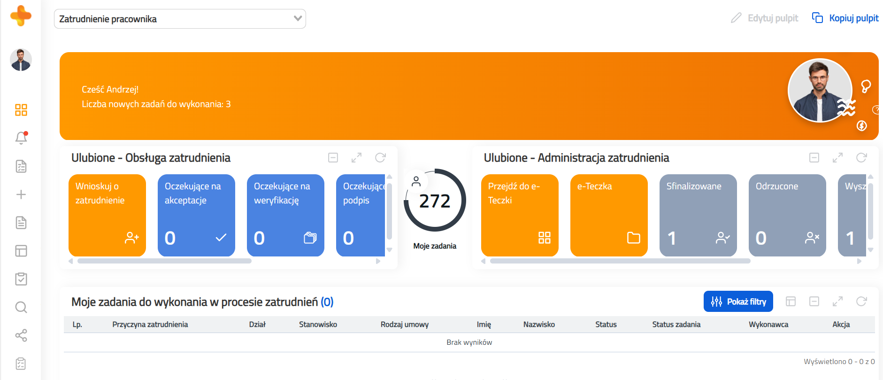Open the user avatar in the sidebar

point(21,60)
